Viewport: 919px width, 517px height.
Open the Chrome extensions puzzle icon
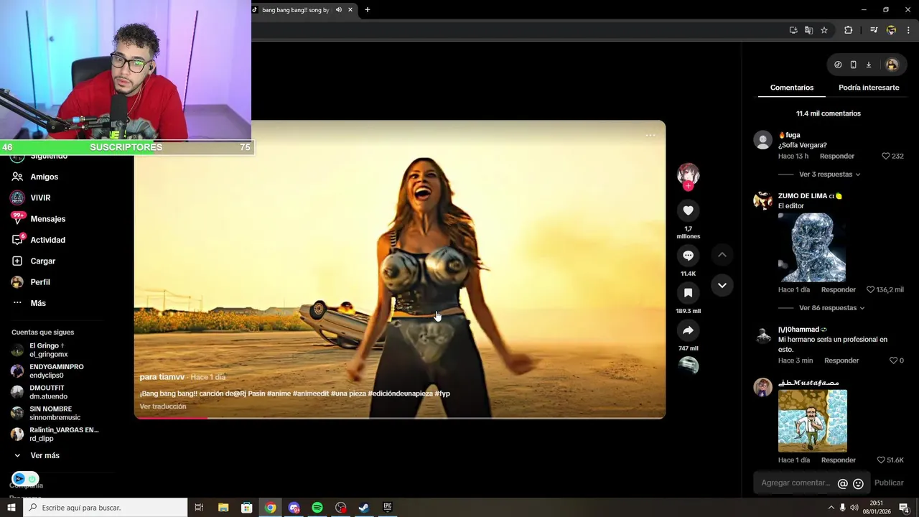pos(848,30)
